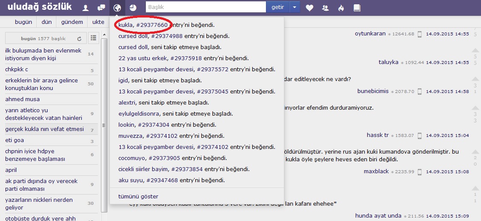Image resolution: width=481 pixels, height=221 pixels.
Task: Open entry #29374988 liked by cursed doll
Action: pyautogui.click(x=167, y=36)
